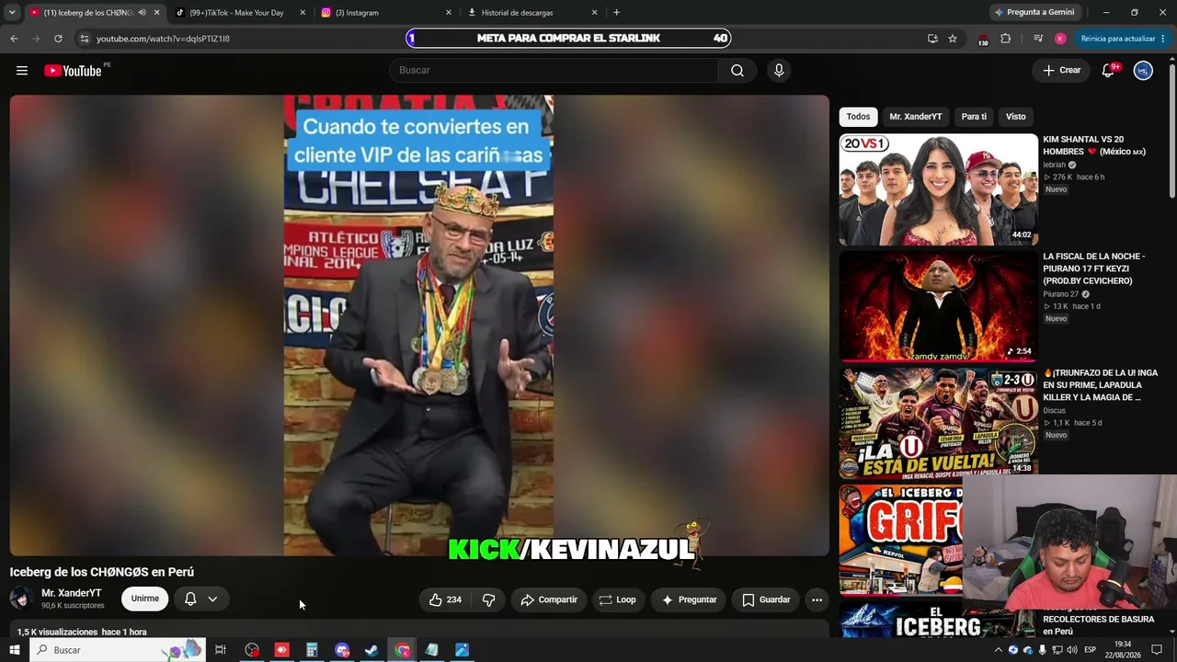1177x662 pixels.
Task: Open the LA U ESTA DE VUELTA thumbnail
Action: tap(938, 423)
